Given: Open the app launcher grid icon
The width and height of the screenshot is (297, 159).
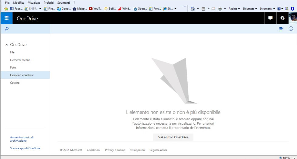Looking at the screenshot, I should (x=6, y=18).
